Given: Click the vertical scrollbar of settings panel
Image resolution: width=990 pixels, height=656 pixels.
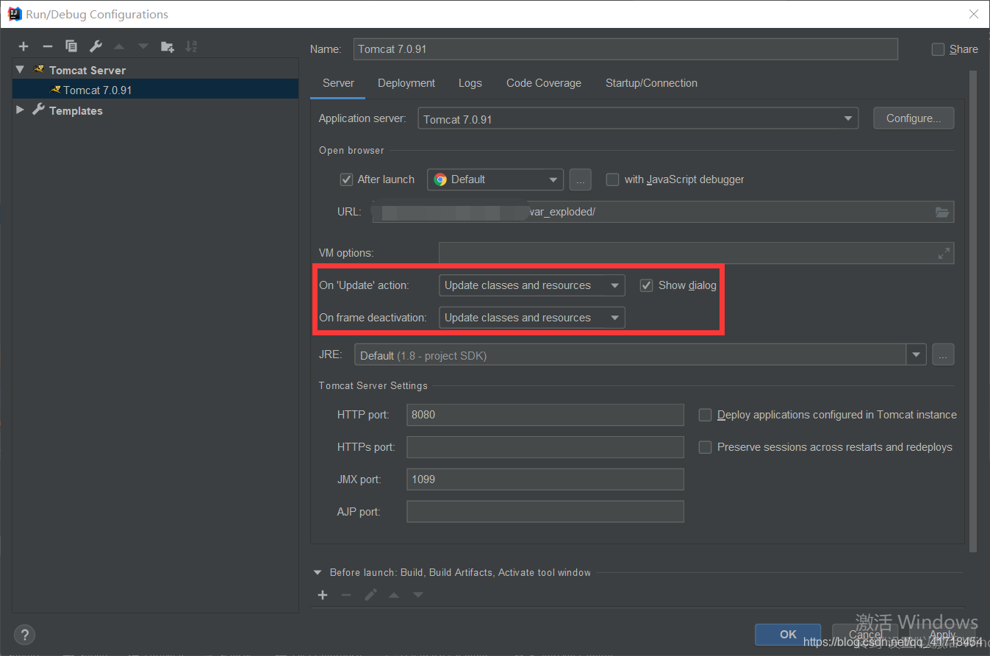Looking at the screenshot, I should click(x=973, y=310).
